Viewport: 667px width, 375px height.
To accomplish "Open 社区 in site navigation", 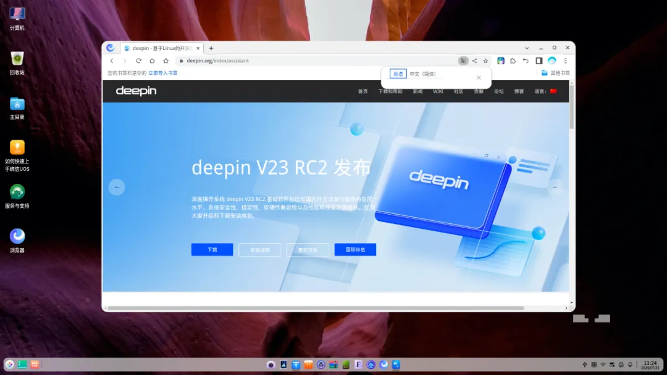I will (458, 91).
